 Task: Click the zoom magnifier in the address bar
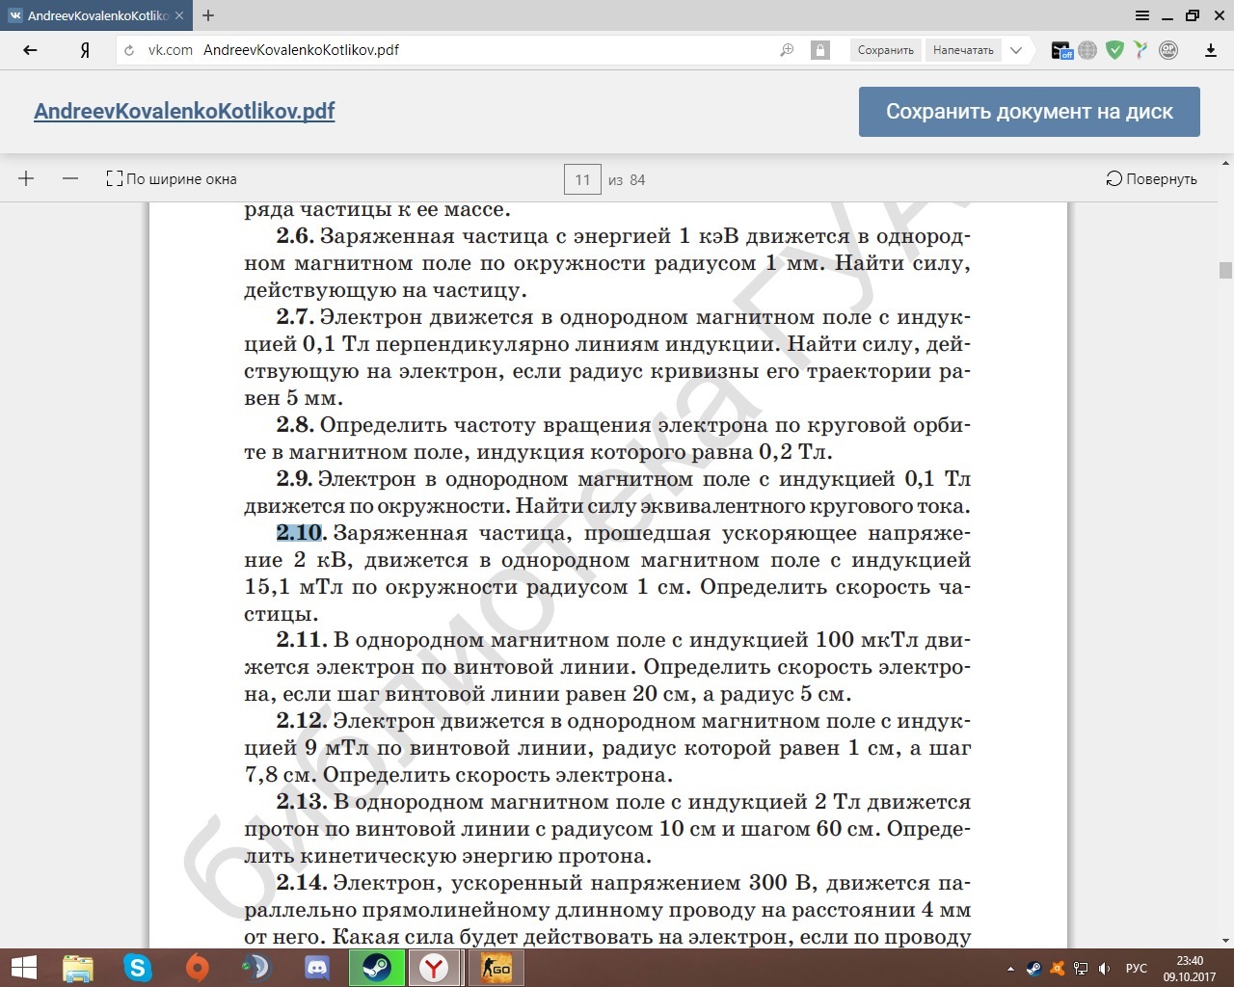(x=787, y=50)
